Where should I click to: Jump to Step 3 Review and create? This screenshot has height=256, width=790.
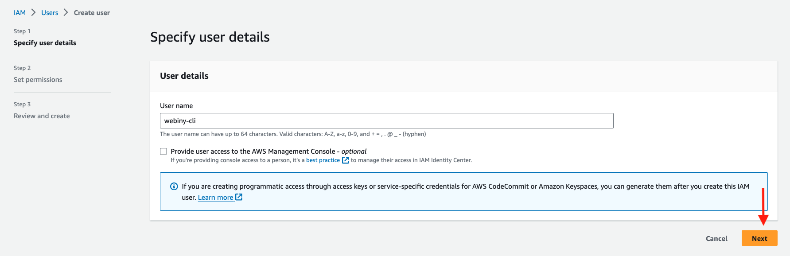(42, 116)
